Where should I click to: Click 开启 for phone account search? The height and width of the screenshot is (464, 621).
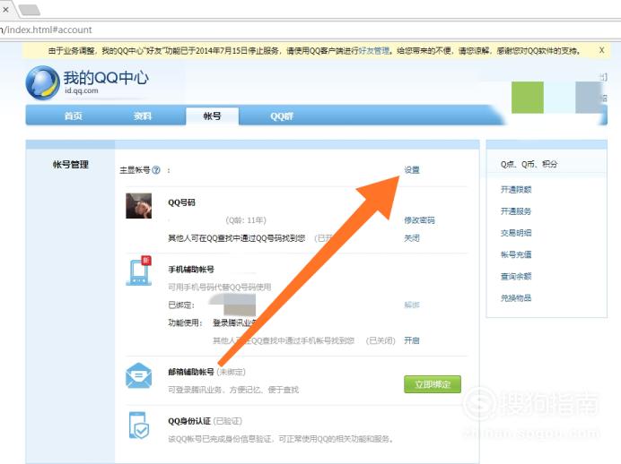pos(412,340)
